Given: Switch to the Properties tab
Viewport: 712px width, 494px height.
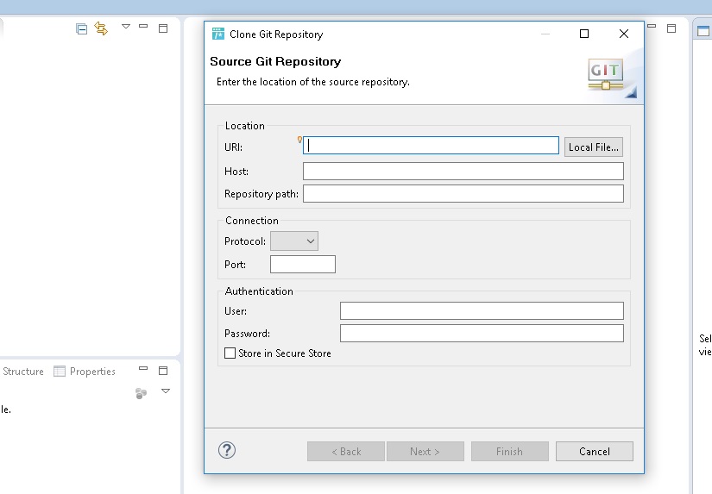Looking at the screenshot, I should [x=85, y=372].
